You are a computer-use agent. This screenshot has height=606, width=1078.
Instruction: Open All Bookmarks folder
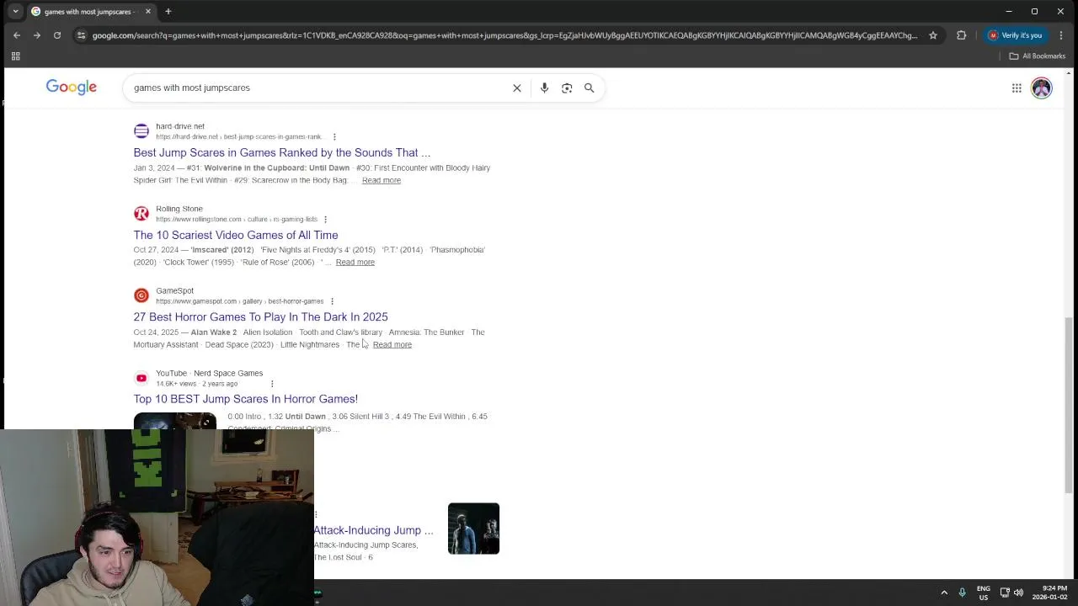(1038, 56)
